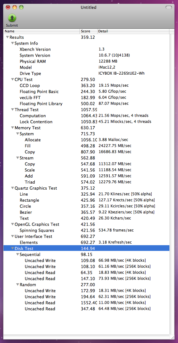The width and height of the screenshot is (178, 343).
Task: Collapse the Disk Test triangle
Action: pos(12,248)
